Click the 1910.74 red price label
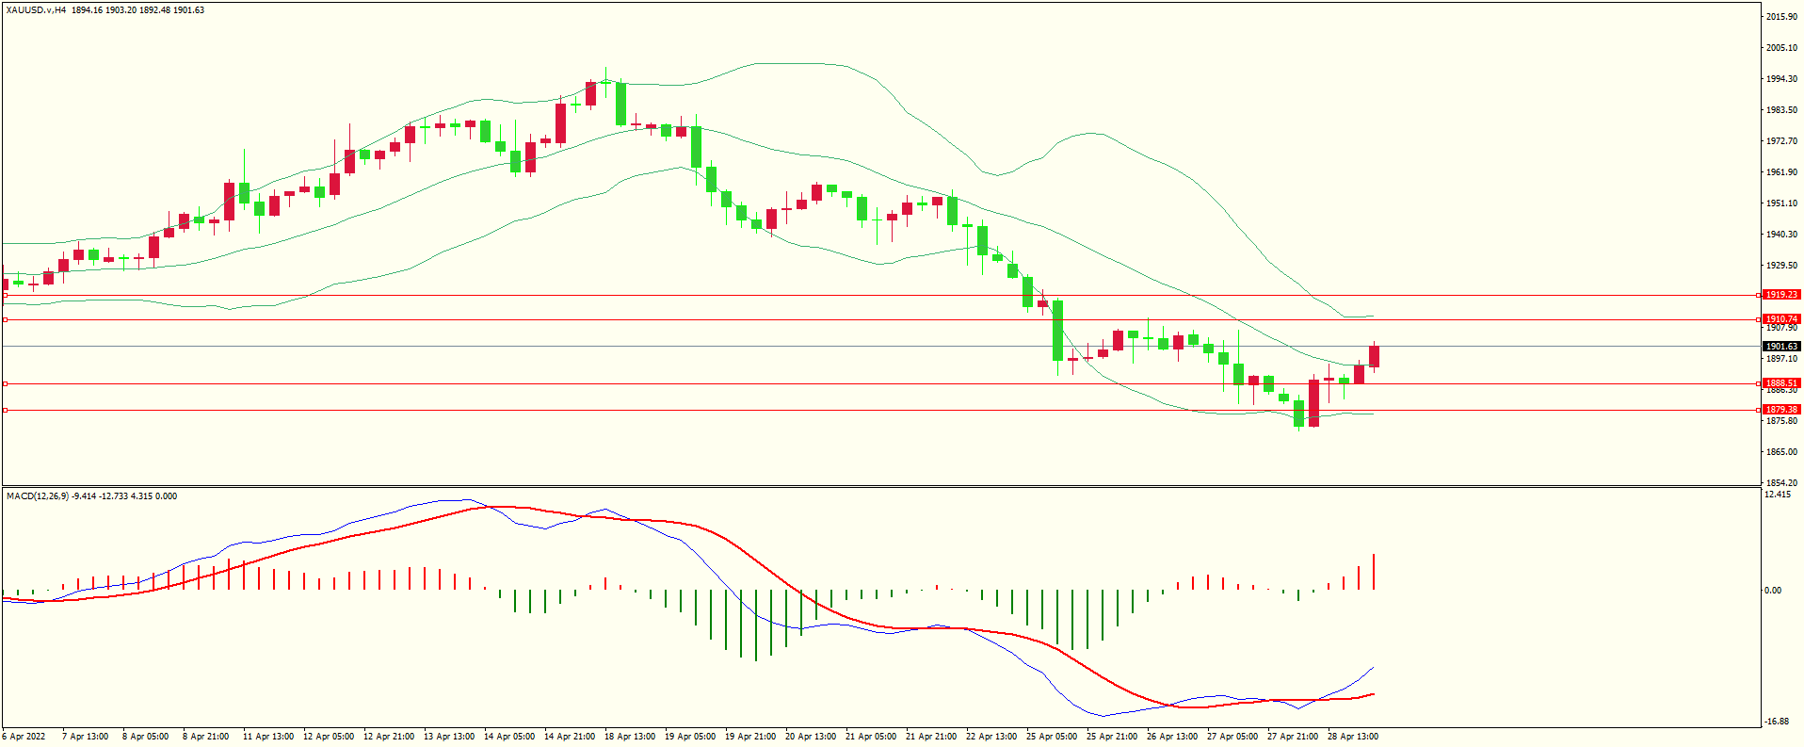 tap(1780, 319)
